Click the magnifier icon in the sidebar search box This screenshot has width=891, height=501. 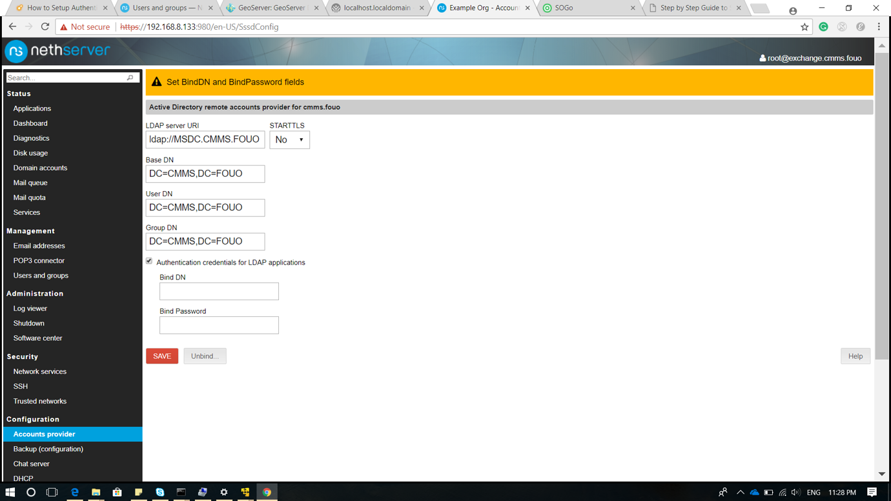(x=130, y=77)
